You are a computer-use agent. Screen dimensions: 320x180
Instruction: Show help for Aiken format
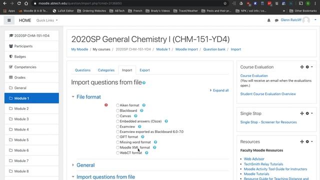click(x=144, y=105)
